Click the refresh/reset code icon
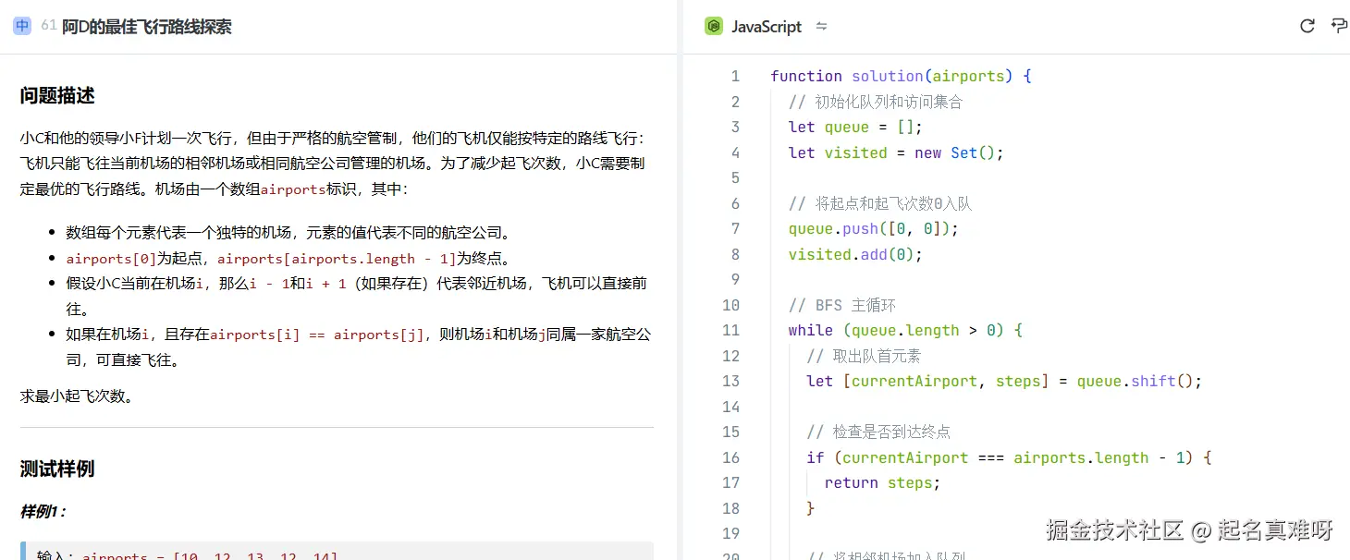The width and height of the screenshot is (1350, 560). point(1307,26)
